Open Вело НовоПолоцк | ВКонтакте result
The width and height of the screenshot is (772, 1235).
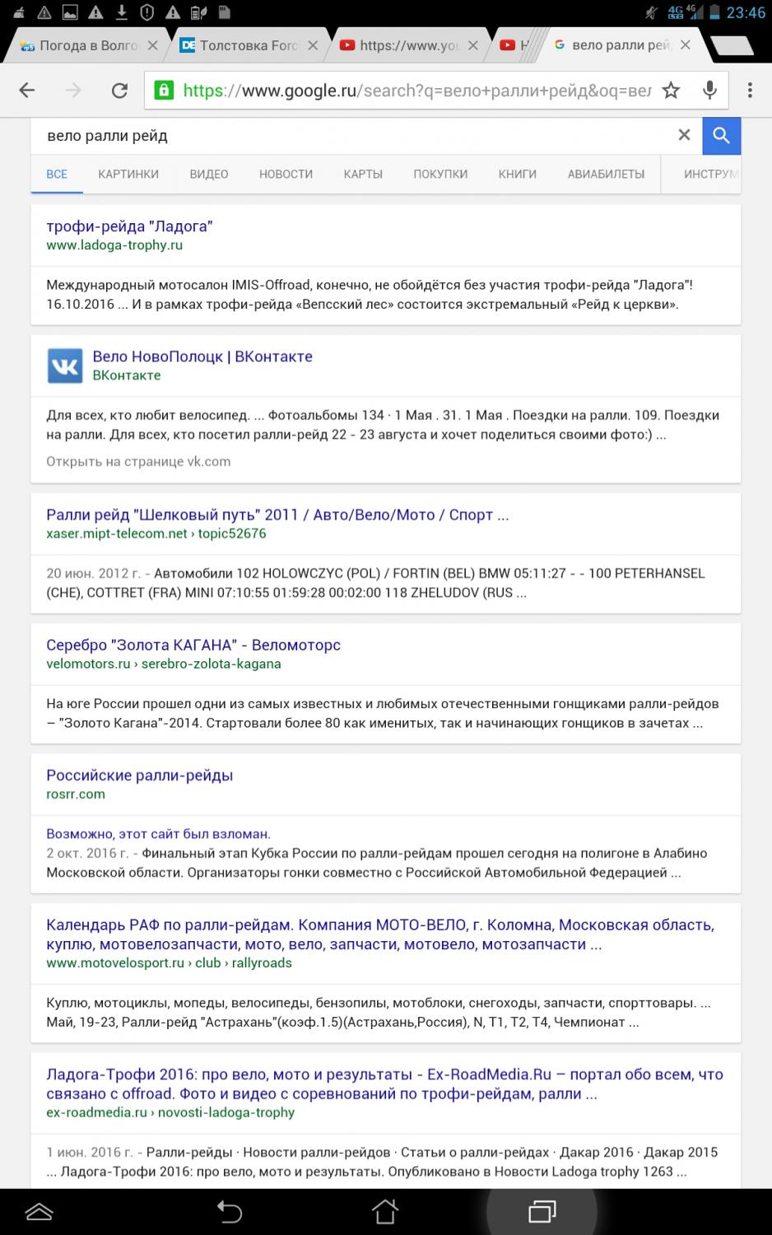click(x=202, y=357)
